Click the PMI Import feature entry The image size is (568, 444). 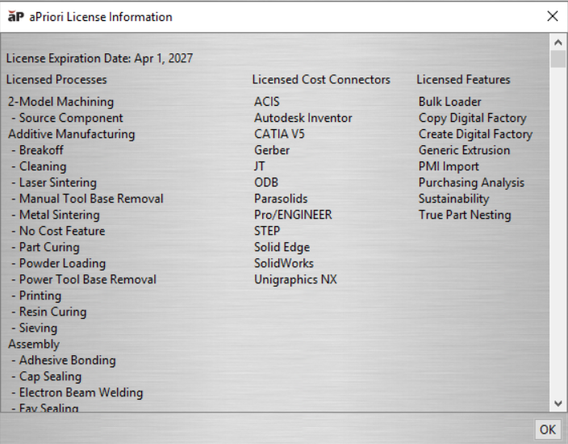click(449, 166)
